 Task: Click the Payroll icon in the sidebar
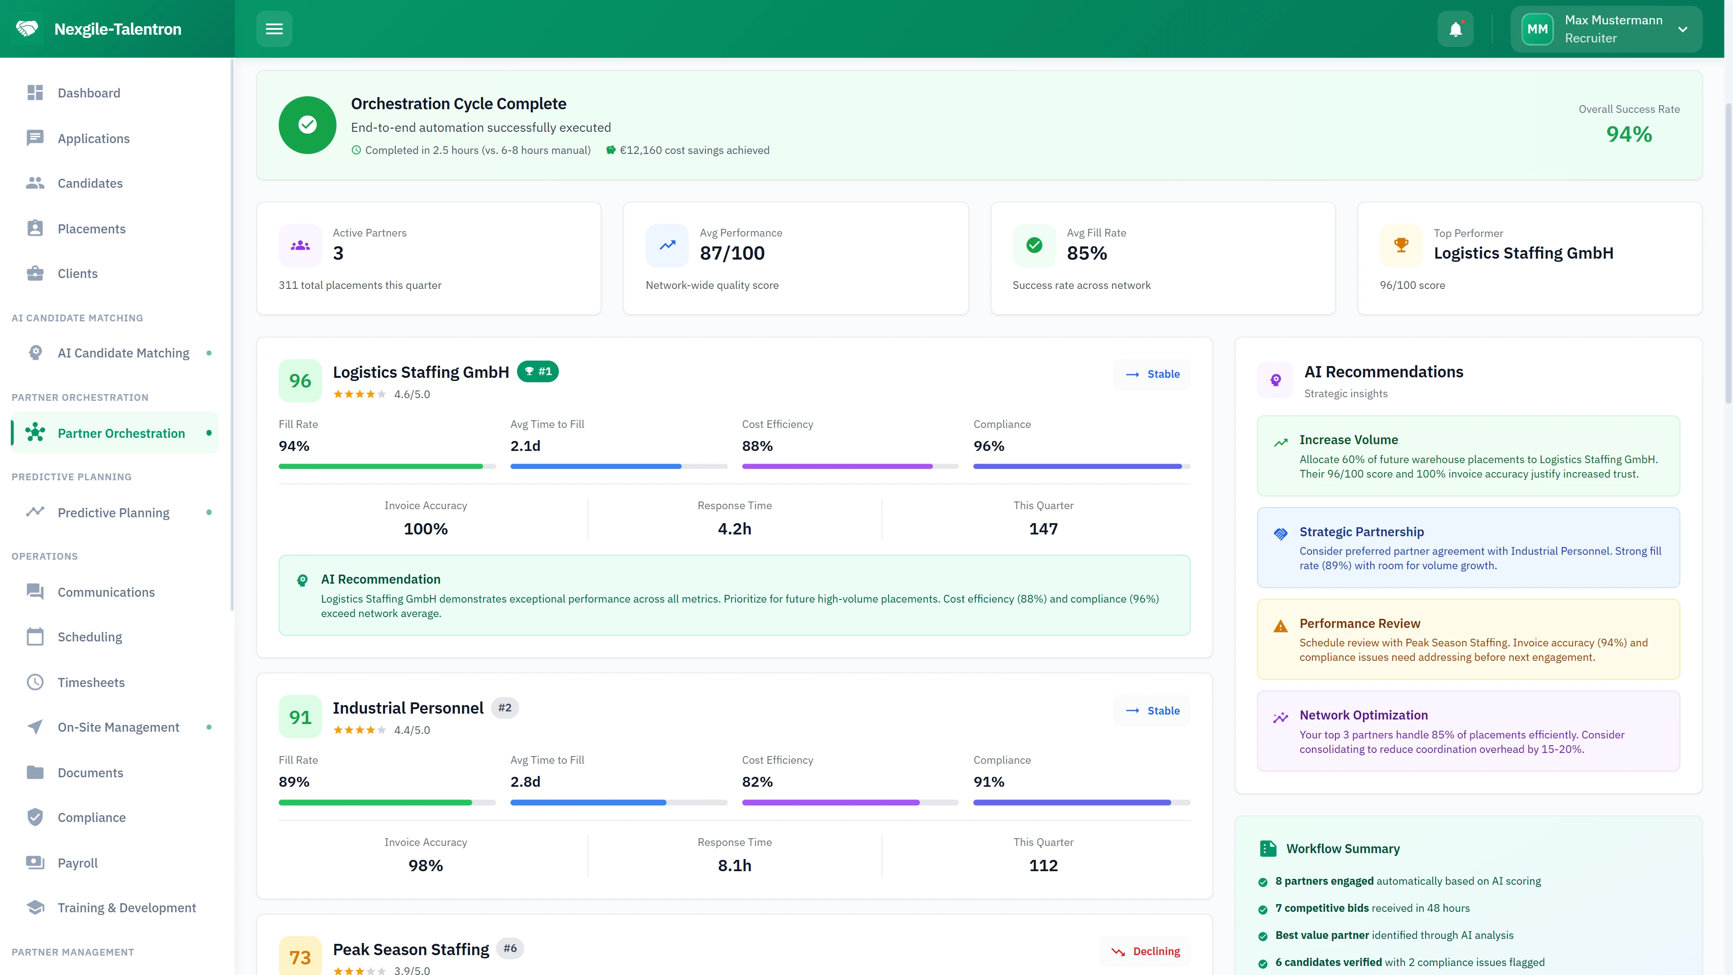tap(36, 863)
